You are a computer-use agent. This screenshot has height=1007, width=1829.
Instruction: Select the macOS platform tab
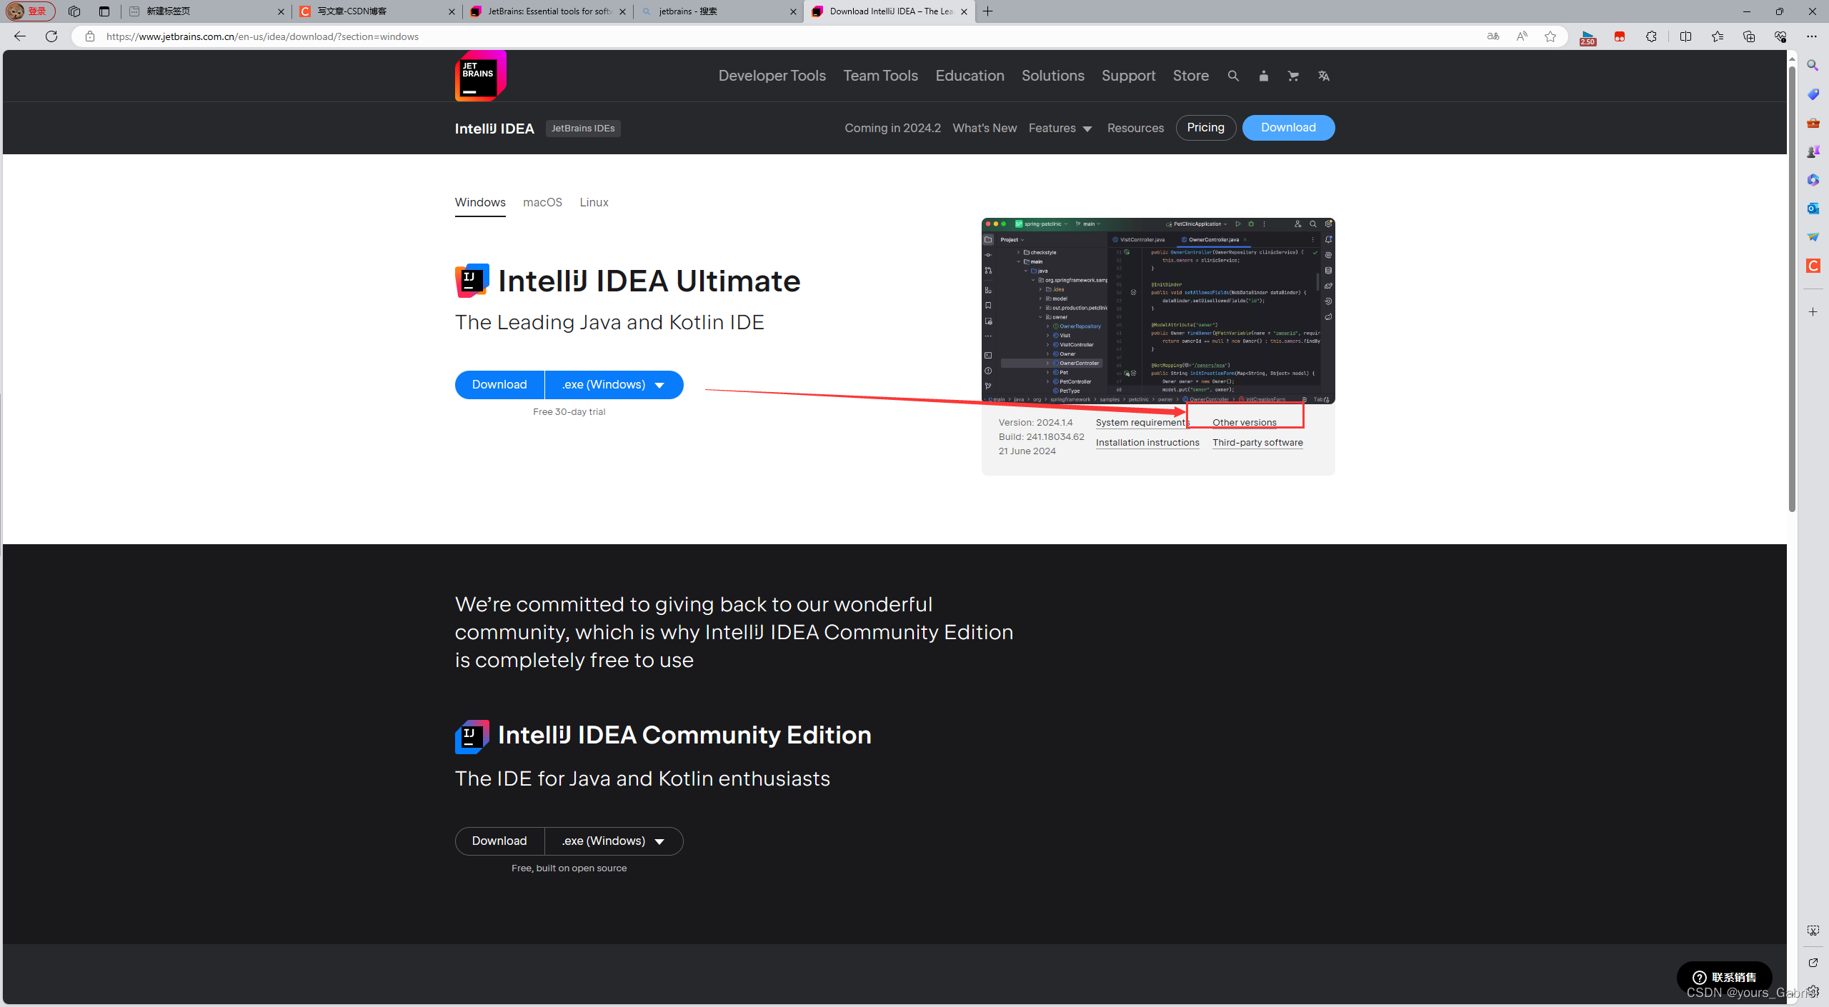[542, 203]
